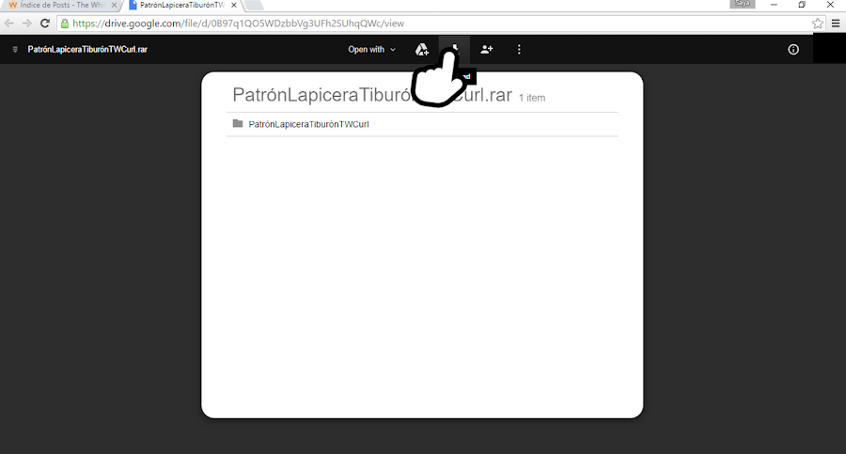Click the '1 item' count label
Viewport: 846px width, 454px height.
pyautogui.click(x=532, y=98)
